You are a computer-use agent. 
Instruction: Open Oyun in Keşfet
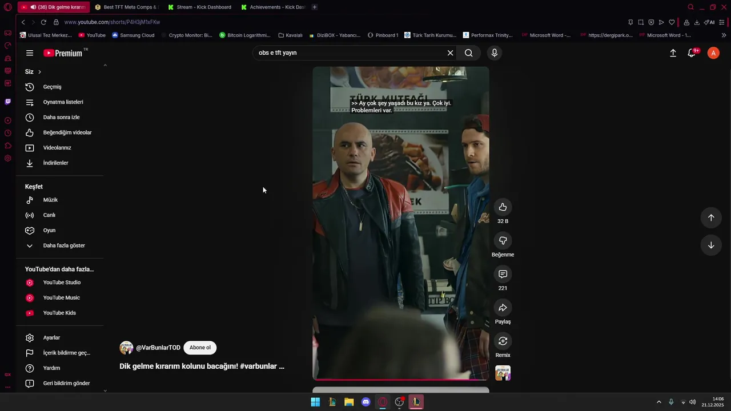[60, 231]
